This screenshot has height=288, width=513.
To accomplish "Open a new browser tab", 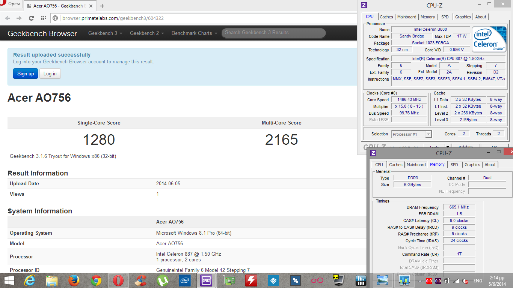I will (102, 6).
